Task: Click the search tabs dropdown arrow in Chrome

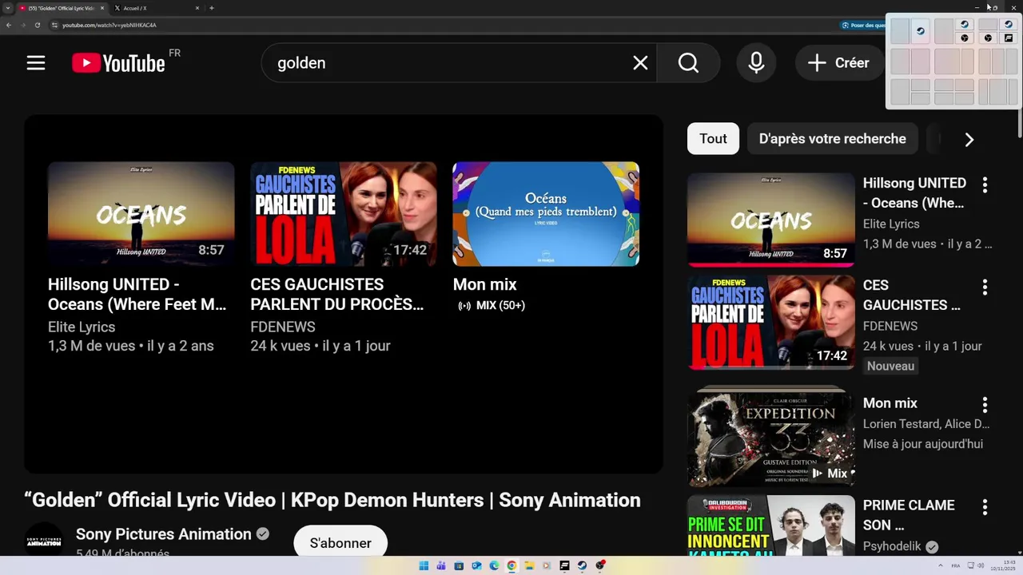Action: click(x=8, y=8)
